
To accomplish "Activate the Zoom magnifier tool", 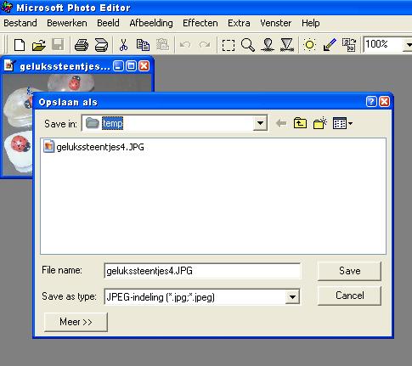I will click(248, 45).
